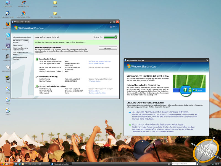Choose Noch nicht - Testversion weiter testen
221x166 pixels.
pos(158,124)
